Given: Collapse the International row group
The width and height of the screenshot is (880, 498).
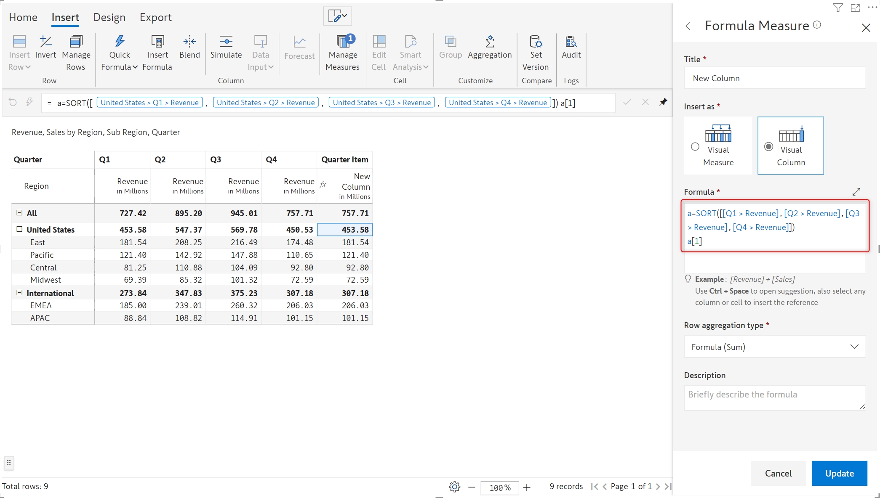Looking at the screenshot, I should [19, 293].
